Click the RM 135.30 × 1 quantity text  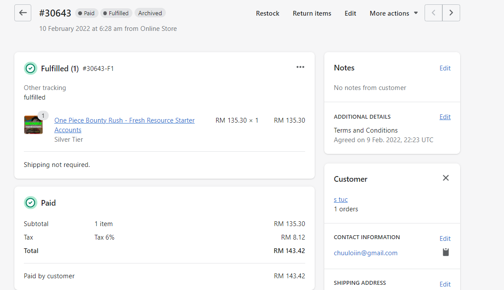237,120
